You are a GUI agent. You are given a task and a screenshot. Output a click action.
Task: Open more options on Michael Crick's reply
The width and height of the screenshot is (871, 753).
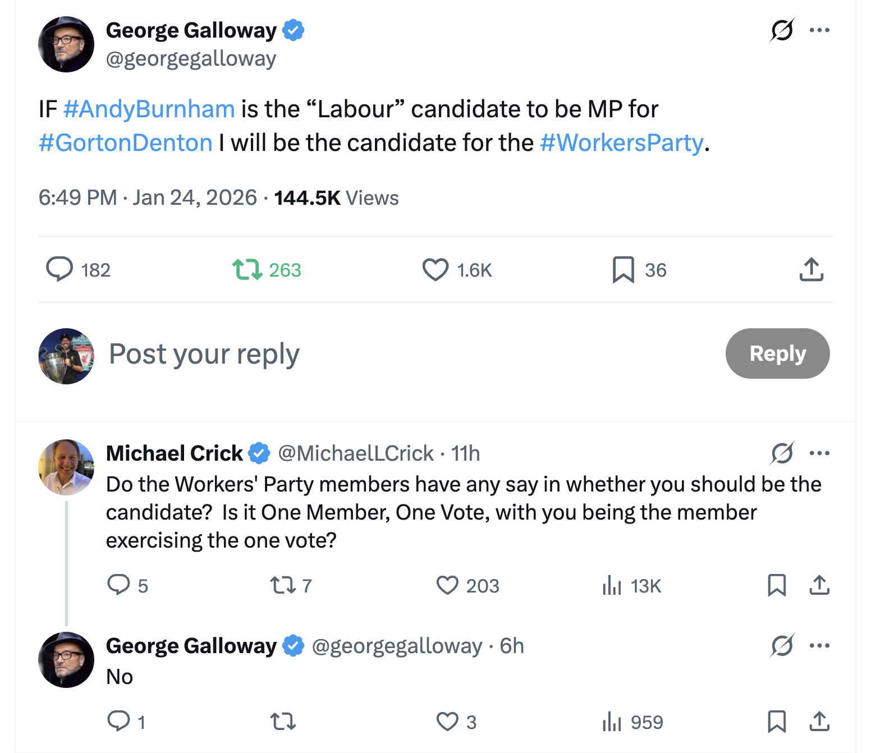[819, 453]
